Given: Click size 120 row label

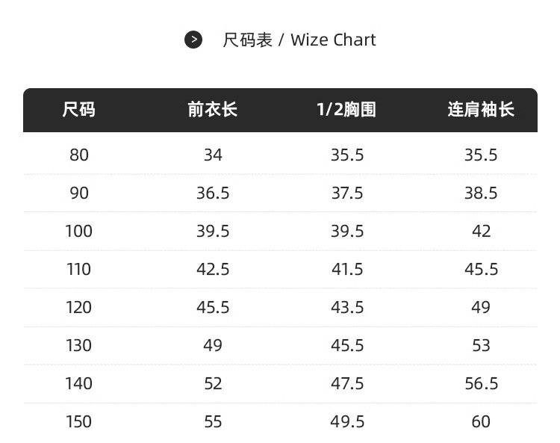Looking at the screenshot, I should click(x=78, y=307).
